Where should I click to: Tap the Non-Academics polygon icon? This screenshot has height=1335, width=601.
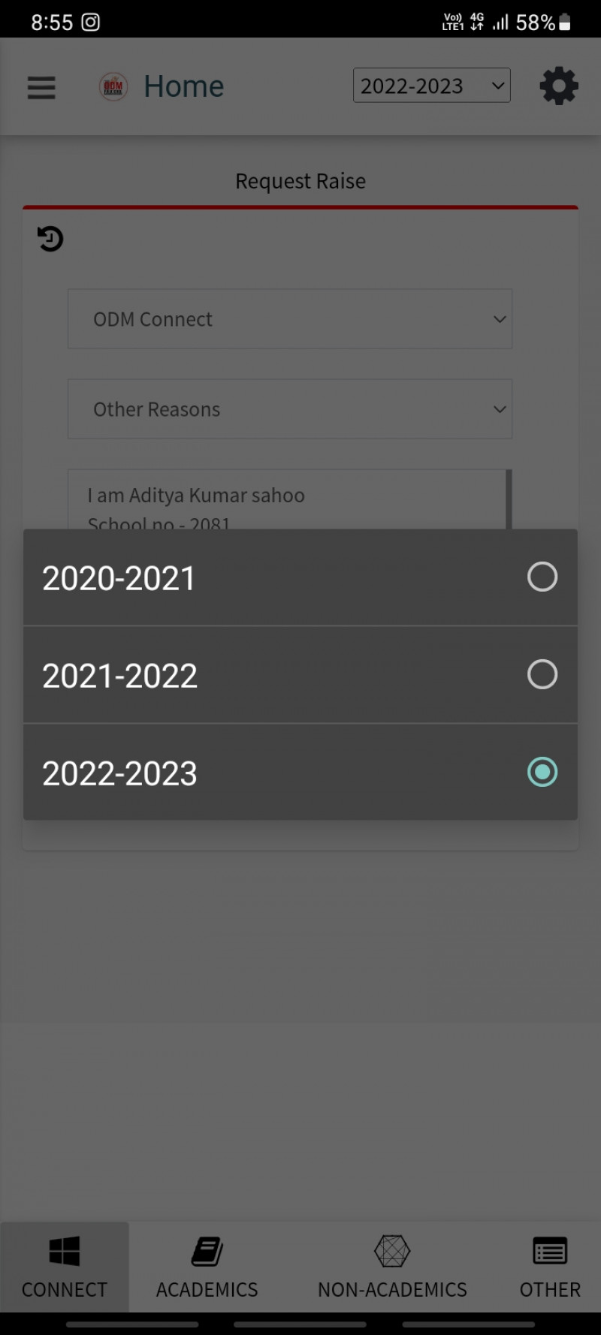(392, 1251)
